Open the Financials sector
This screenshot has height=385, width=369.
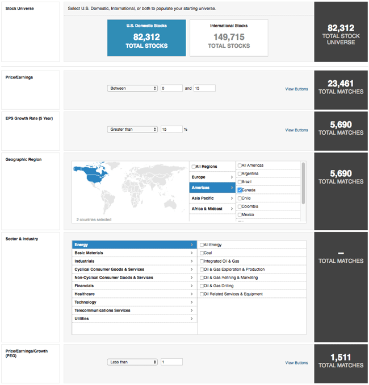coord(135,286)
